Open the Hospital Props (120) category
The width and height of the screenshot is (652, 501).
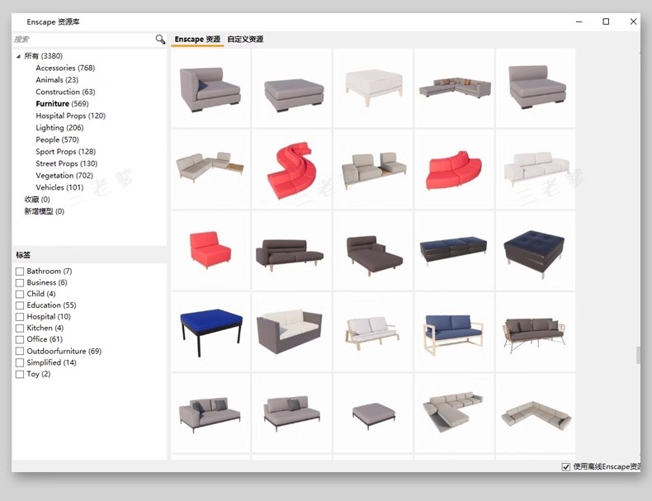(x=71, y=116)
